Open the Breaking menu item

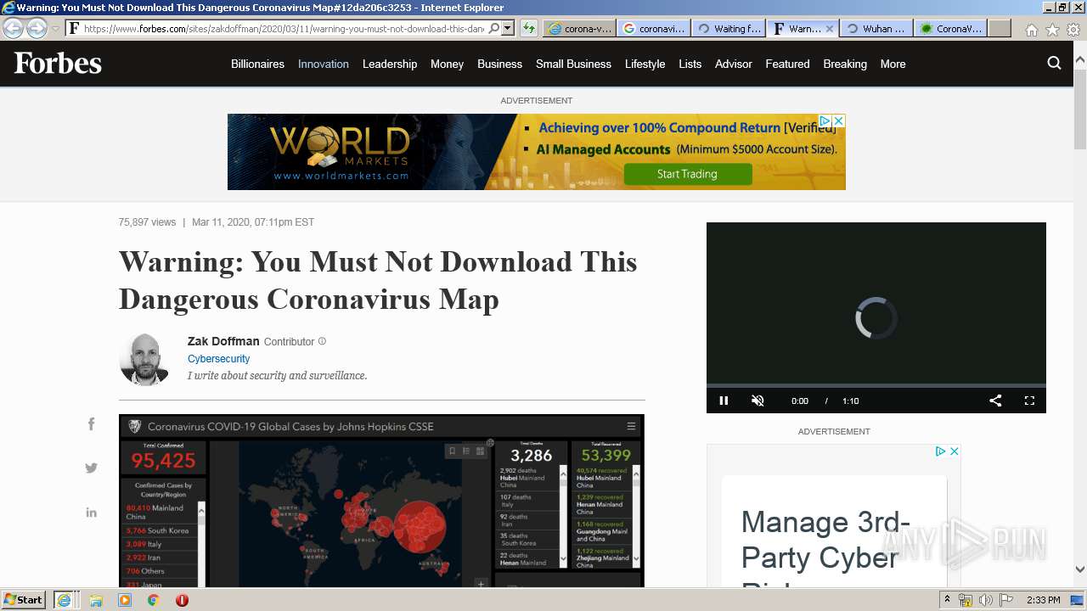pos(845,64)
